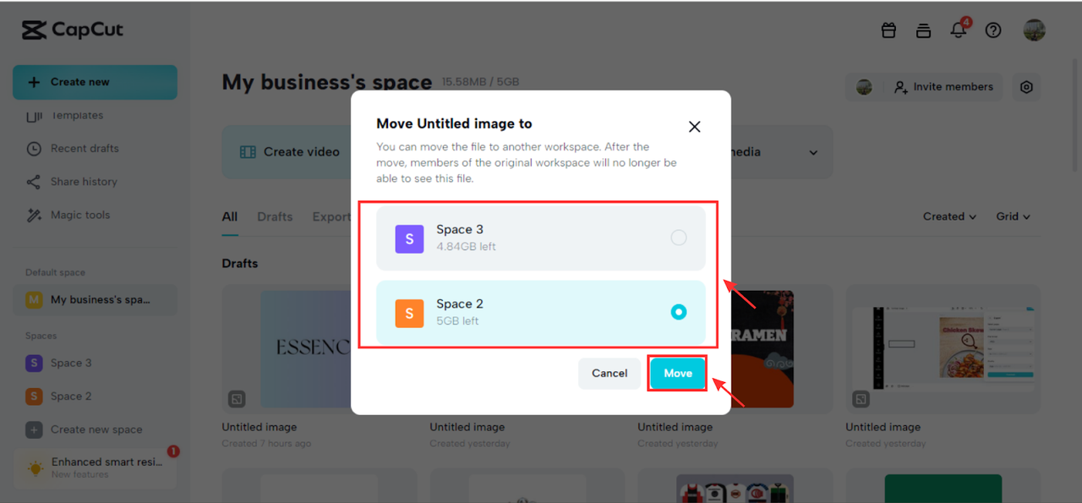Open the ESSENCE draft thumbnail
Screen dimensions: 1082x503
coord(287,348)
